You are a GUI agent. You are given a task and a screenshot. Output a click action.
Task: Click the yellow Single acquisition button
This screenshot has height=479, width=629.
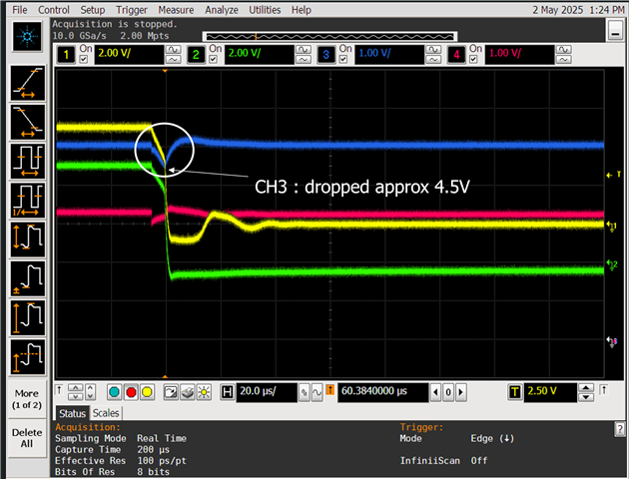point(147,392)
